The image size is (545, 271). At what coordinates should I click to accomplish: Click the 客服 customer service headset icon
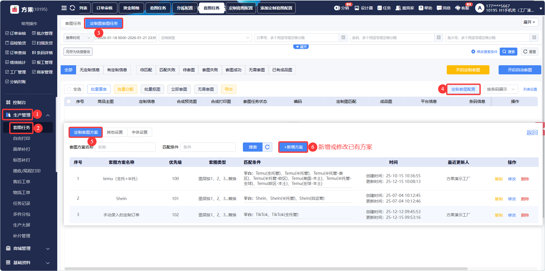click(x=458, y=8)
